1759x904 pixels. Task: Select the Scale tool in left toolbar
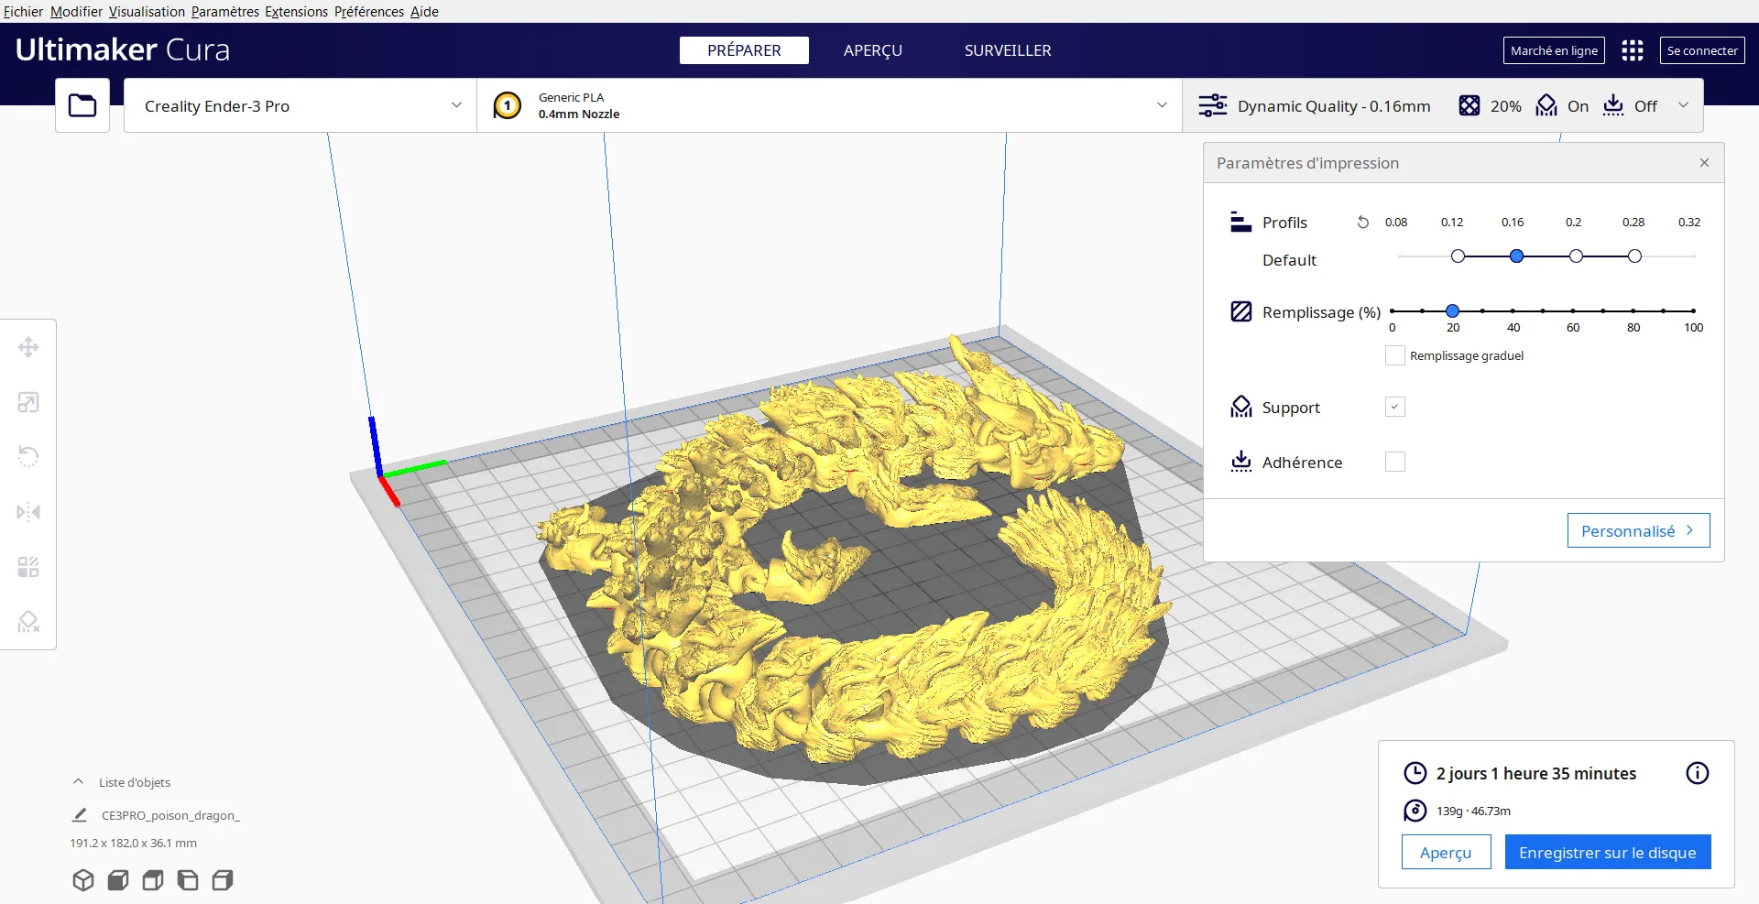(28, 402)
